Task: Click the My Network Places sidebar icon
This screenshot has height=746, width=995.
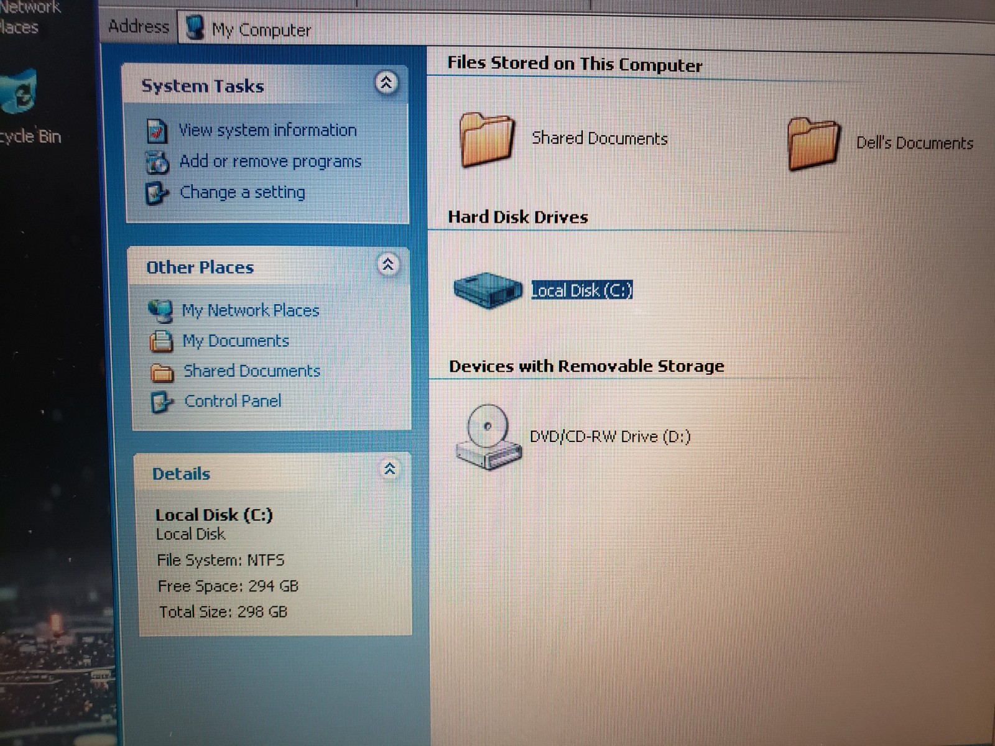Action: [161, 311]
